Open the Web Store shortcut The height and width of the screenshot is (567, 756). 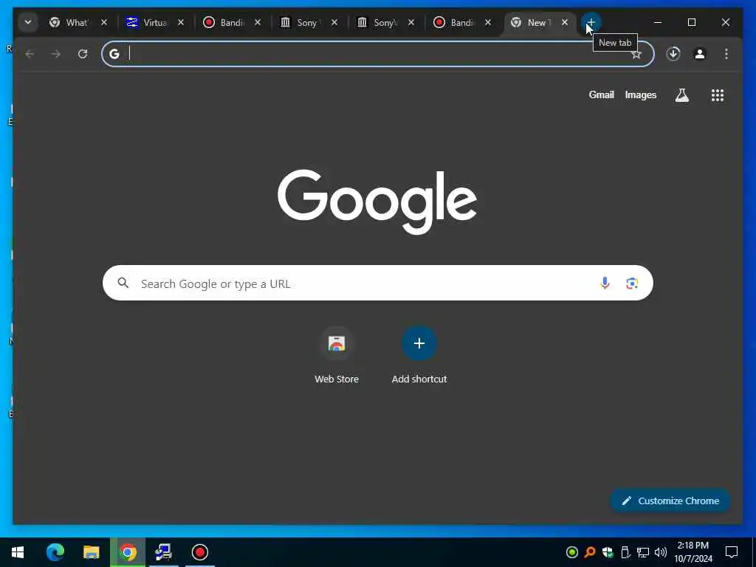coord(337,355)
